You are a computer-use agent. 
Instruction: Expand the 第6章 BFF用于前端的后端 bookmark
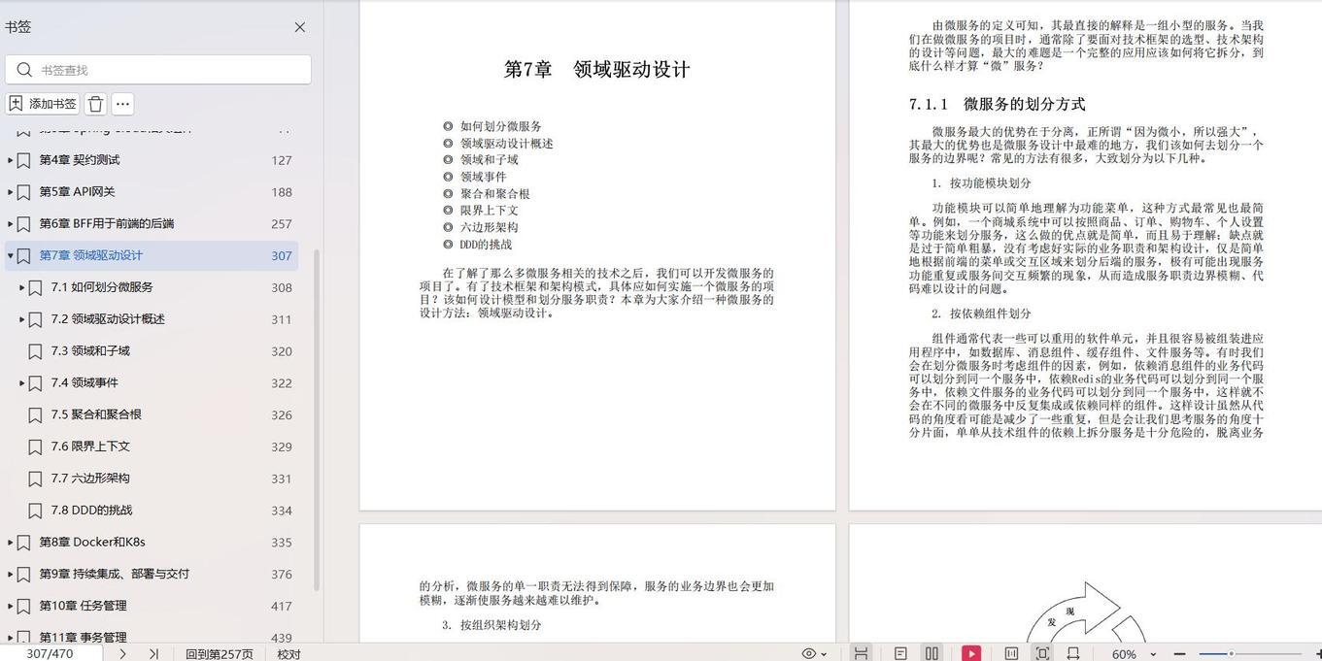click(11, 224)
